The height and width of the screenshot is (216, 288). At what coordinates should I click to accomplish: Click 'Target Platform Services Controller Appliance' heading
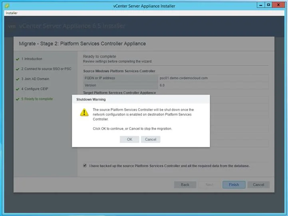point(119,93)
